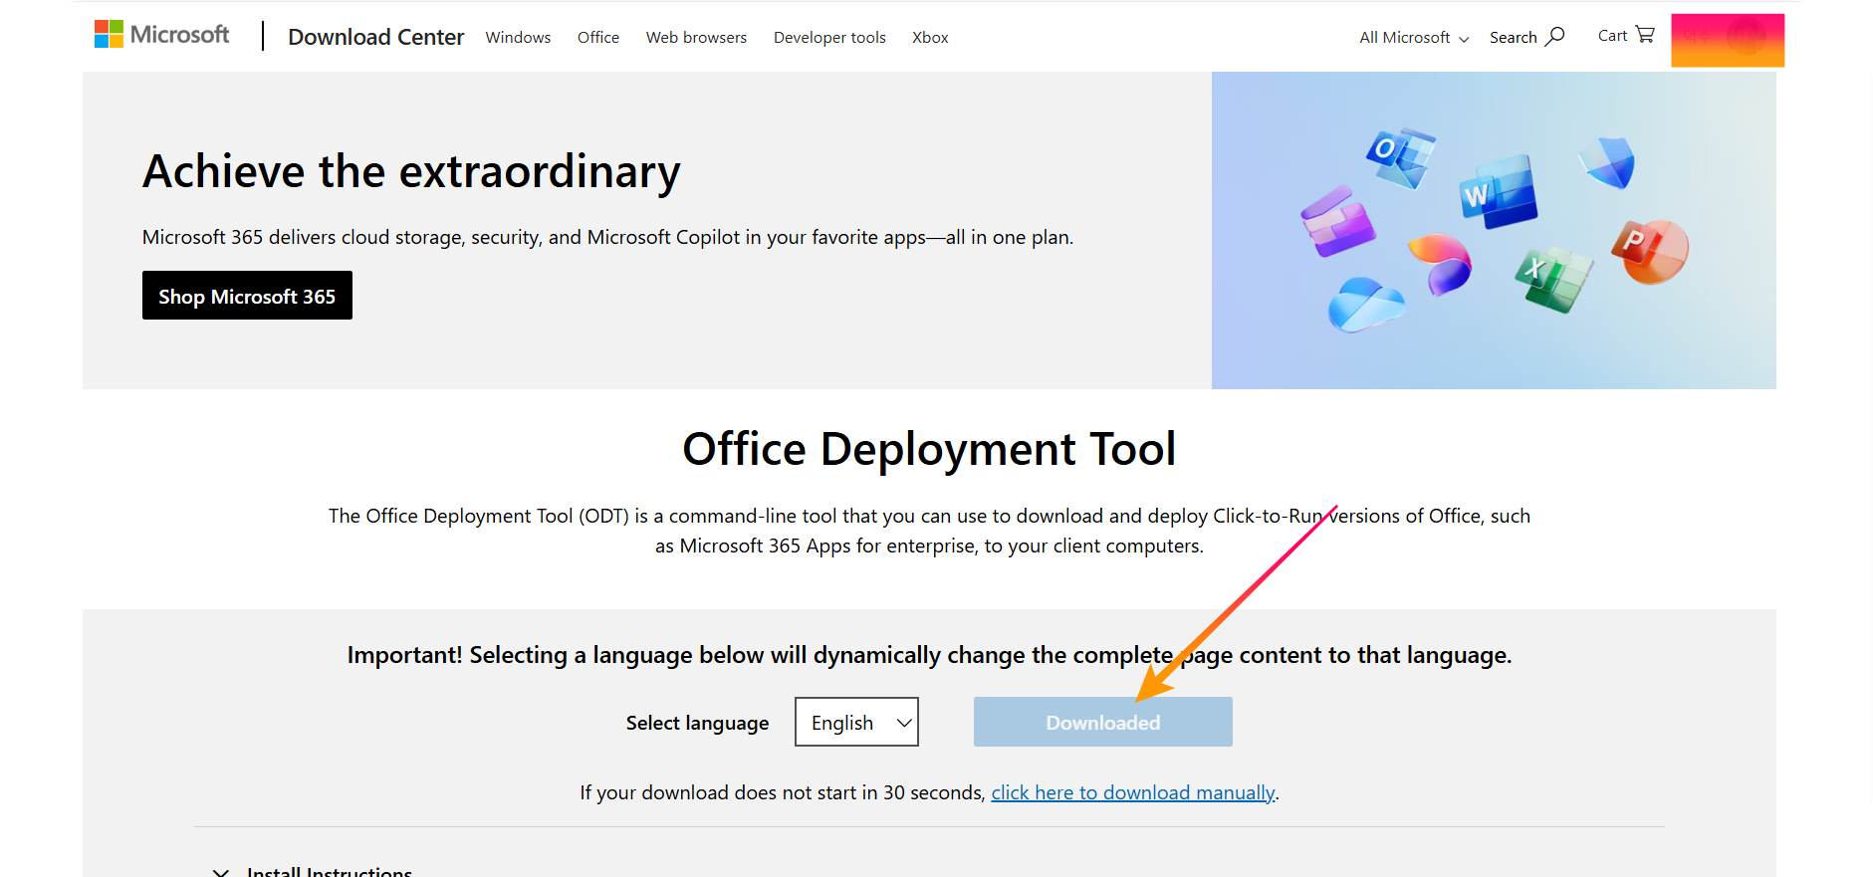Click Shop Microsoft 365 button
This screenshot has height=877, width=1873.
pyautogui.click(x=247, y=296)
